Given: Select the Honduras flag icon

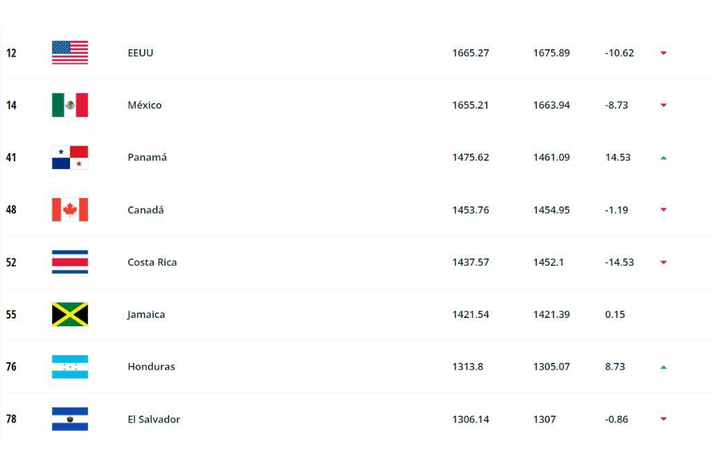Looking at the screenshot, I should click(70, 366).
